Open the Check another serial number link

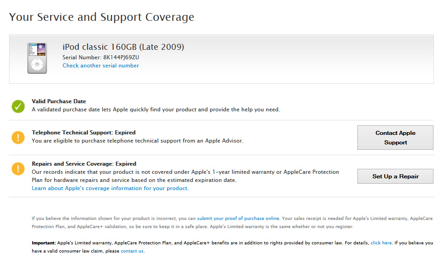click(101, 66)
